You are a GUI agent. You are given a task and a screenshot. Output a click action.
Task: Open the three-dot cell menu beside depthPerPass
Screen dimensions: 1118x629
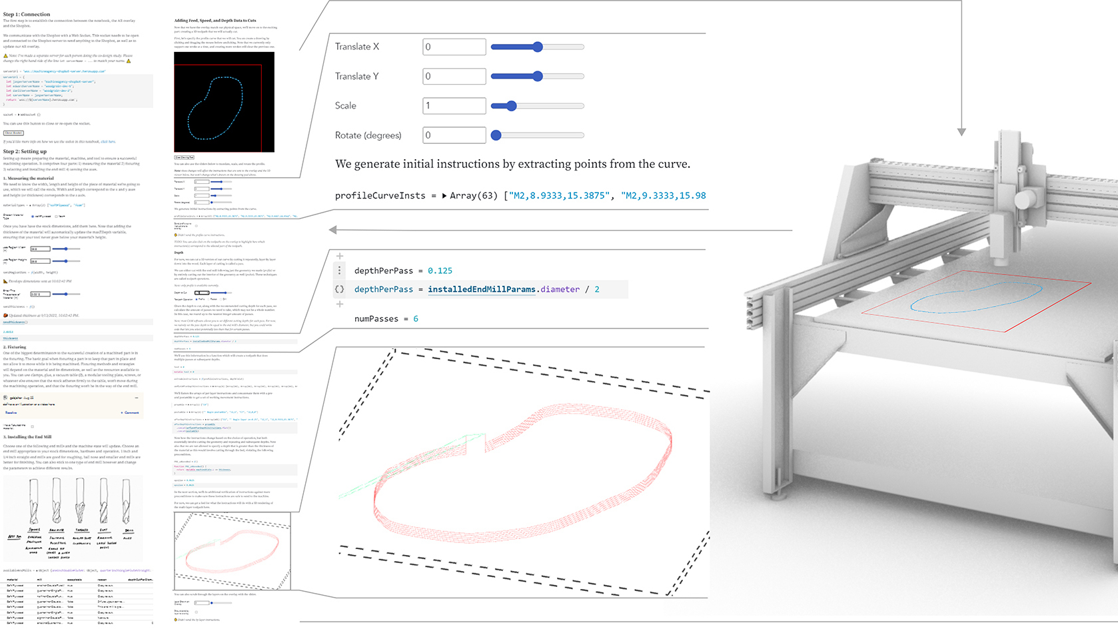(340, 271)
